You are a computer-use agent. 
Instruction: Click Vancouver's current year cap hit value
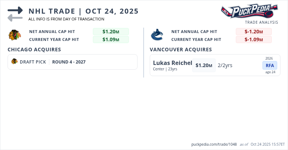tap(253, 39)
